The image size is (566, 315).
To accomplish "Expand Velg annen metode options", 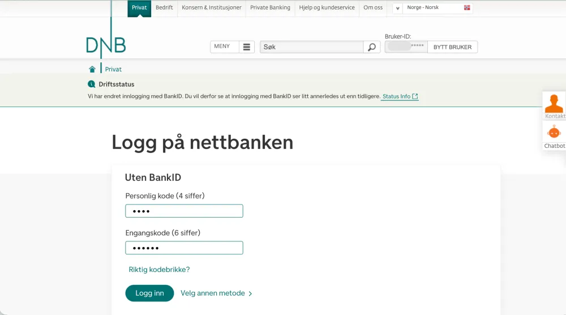I will 216,293.
